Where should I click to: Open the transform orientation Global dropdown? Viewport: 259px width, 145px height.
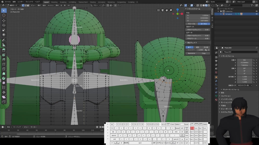click(95, 5)
